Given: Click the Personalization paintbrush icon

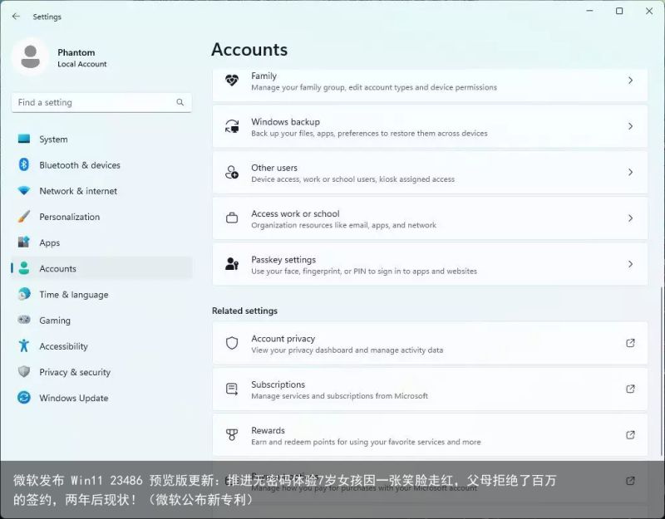Looking at the screenshot, I should (x=24, y=217).
